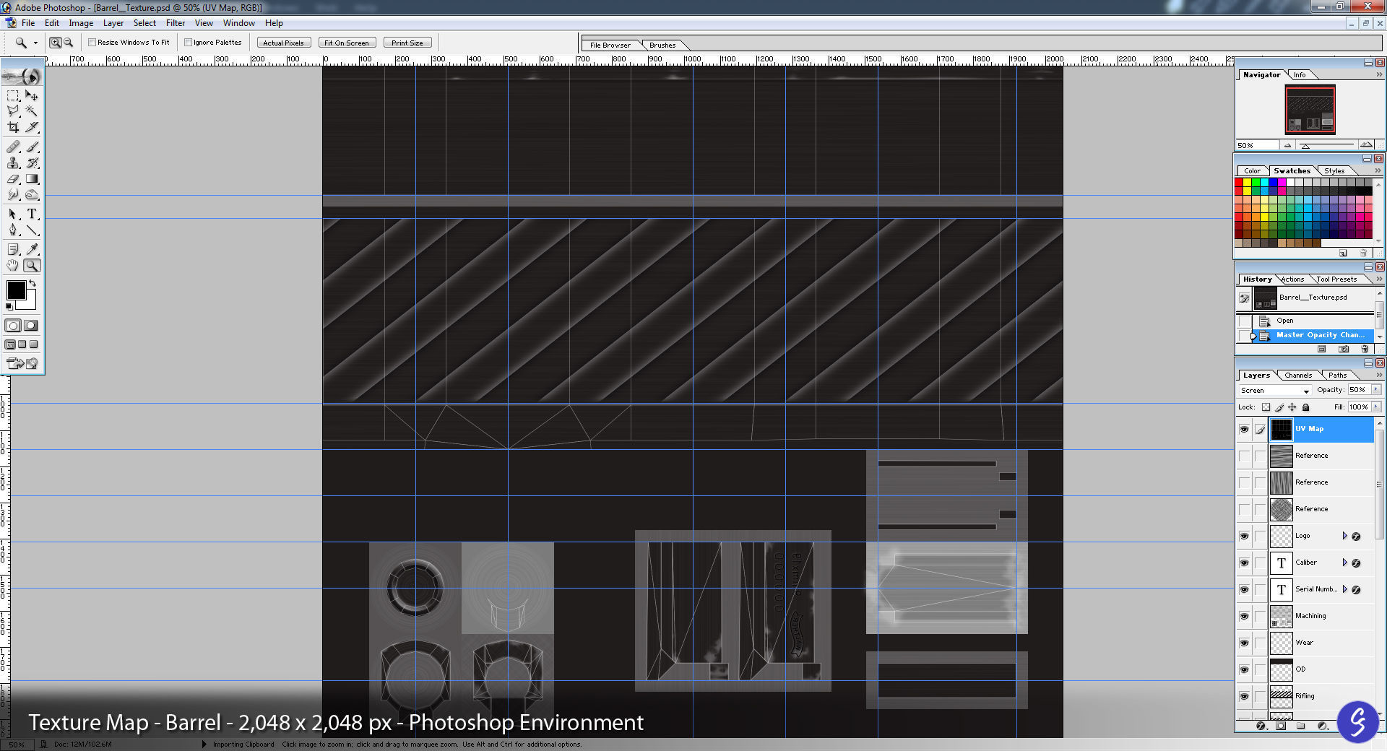This screenshot has height=751, width=1387.
Task: Switch to the Styles tab
Action: [1334, 171]
